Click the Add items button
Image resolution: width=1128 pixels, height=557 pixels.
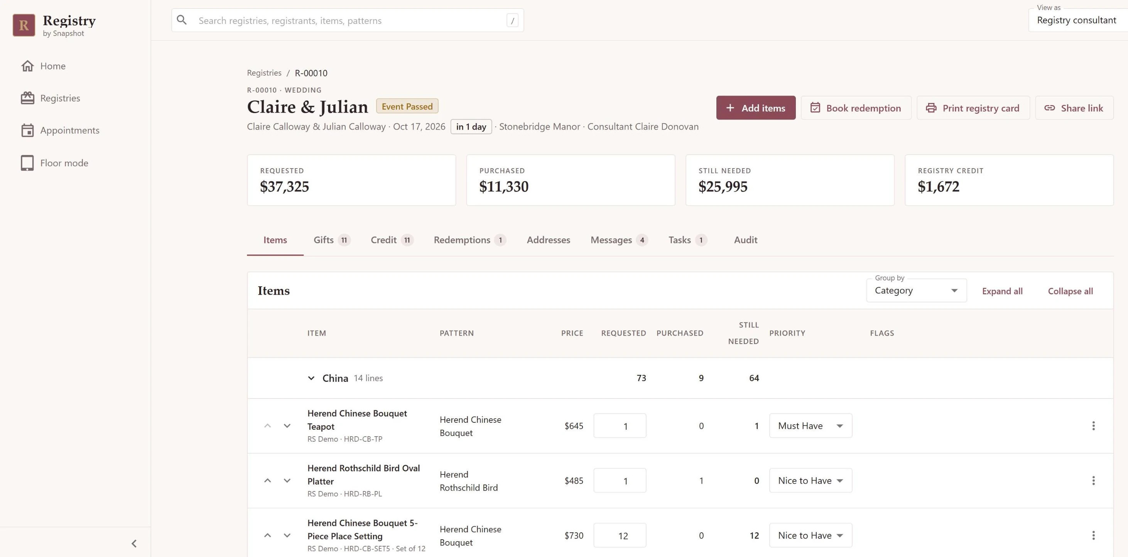click(x=756, y=108)
